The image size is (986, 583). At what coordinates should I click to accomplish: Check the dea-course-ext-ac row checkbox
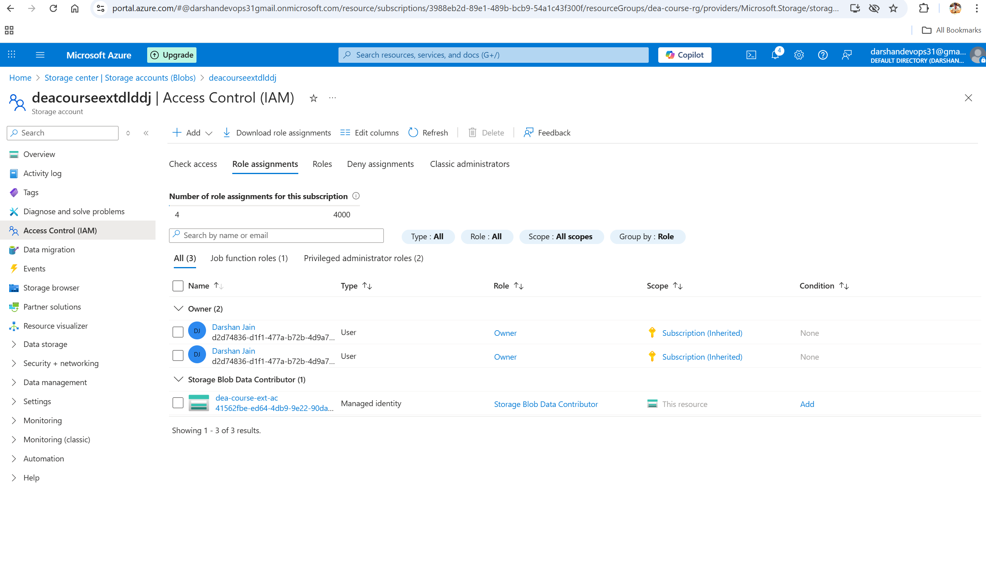click(178, 403)
